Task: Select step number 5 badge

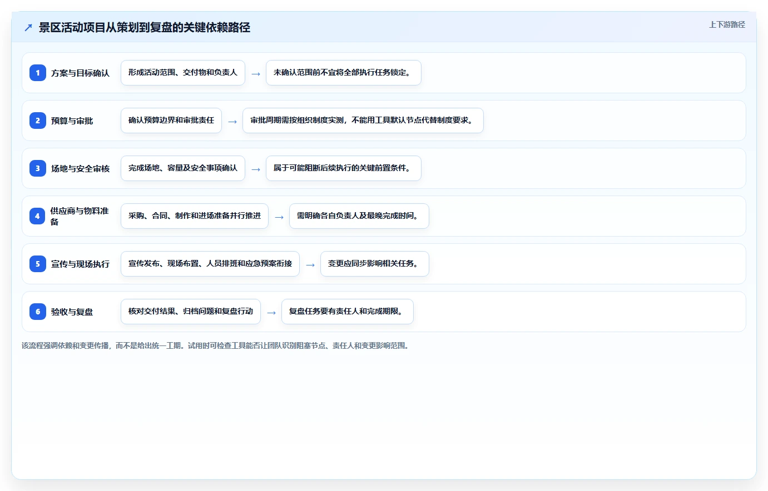Action: (38, 264)
